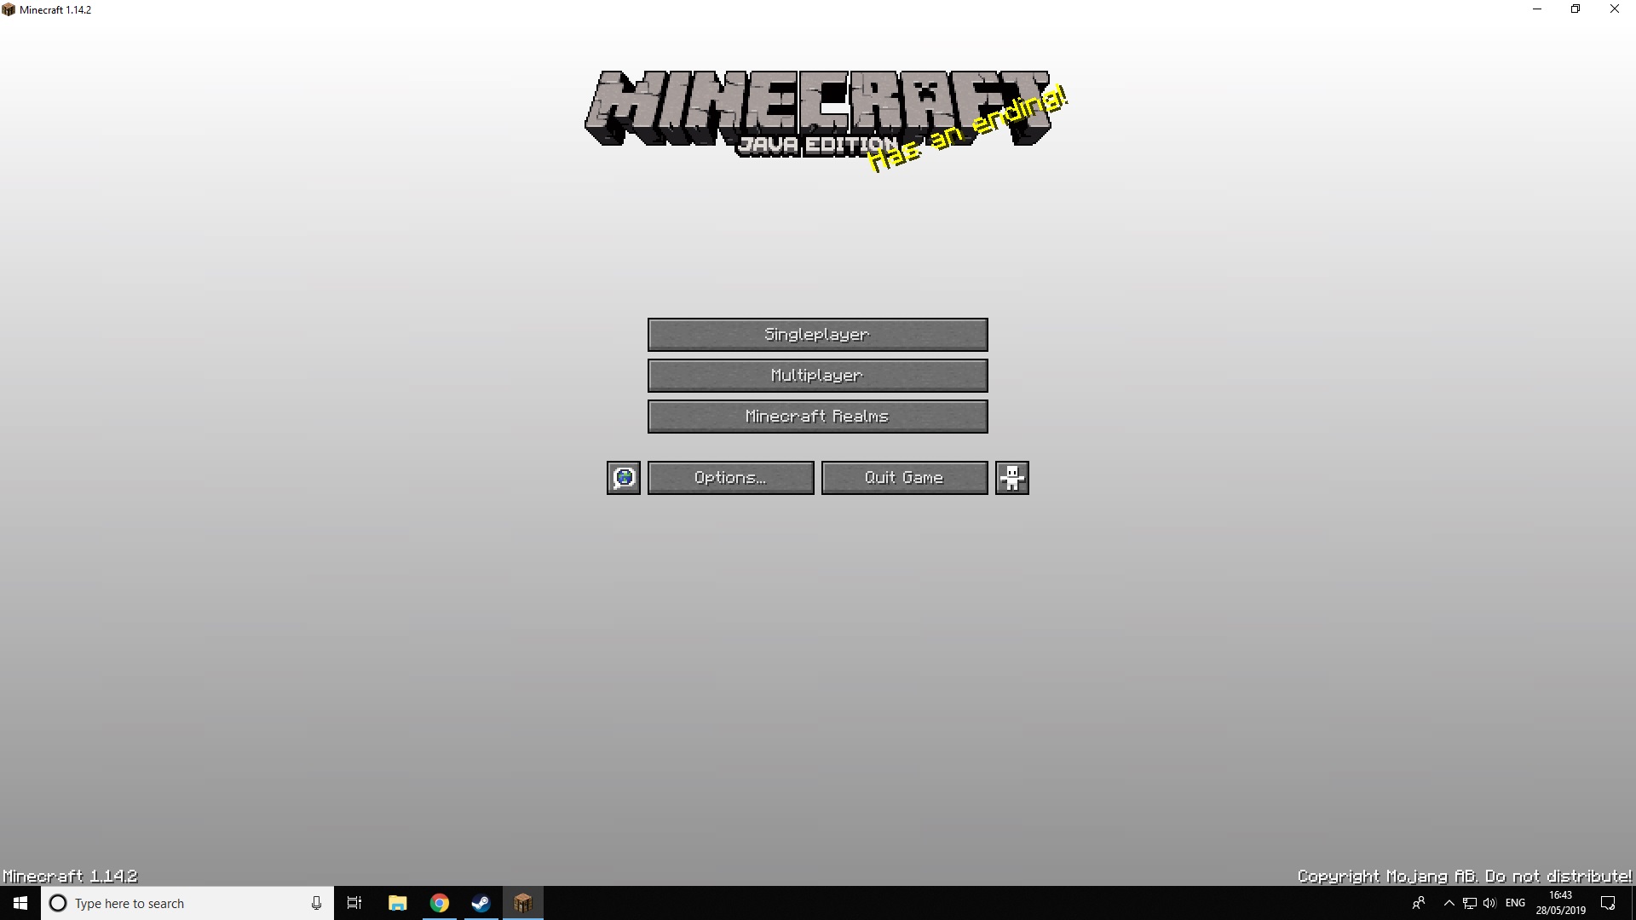1636x920 pixels.
Task: Expand the hidden system tray icons
Action: pos(1449,903)
